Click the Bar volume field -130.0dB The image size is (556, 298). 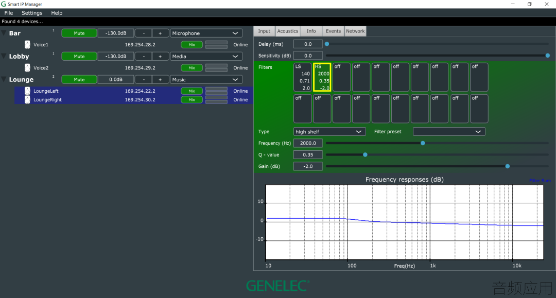(116, 33)
